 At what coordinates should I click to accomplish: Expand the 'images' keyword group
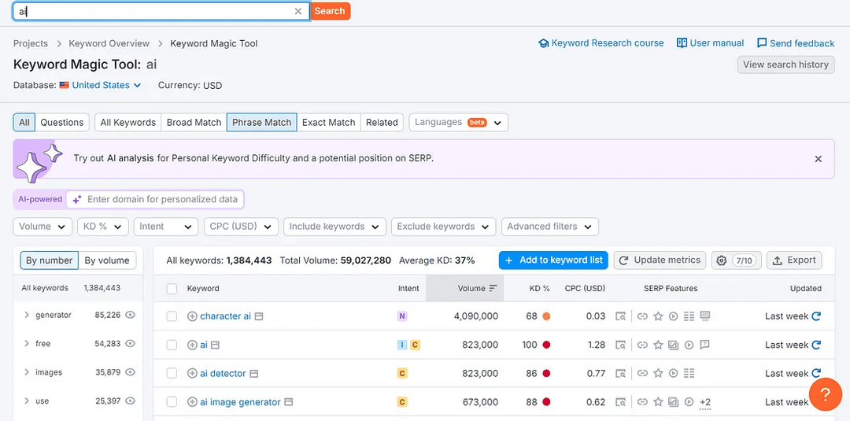pyautogui.click(x=27, y=372)
